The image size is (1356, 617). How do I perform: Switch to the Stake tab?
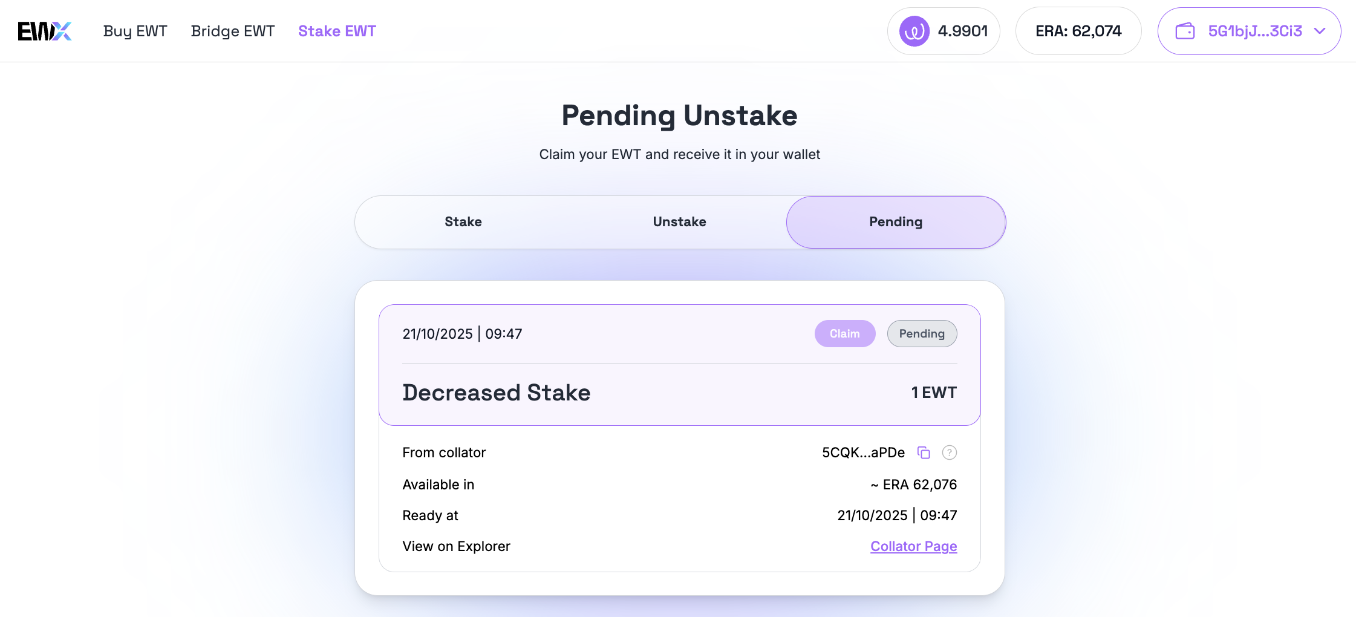click(x=463, y=222)
